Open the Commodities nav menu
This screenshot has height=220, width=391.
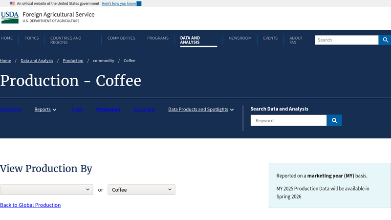pos(121,38)
